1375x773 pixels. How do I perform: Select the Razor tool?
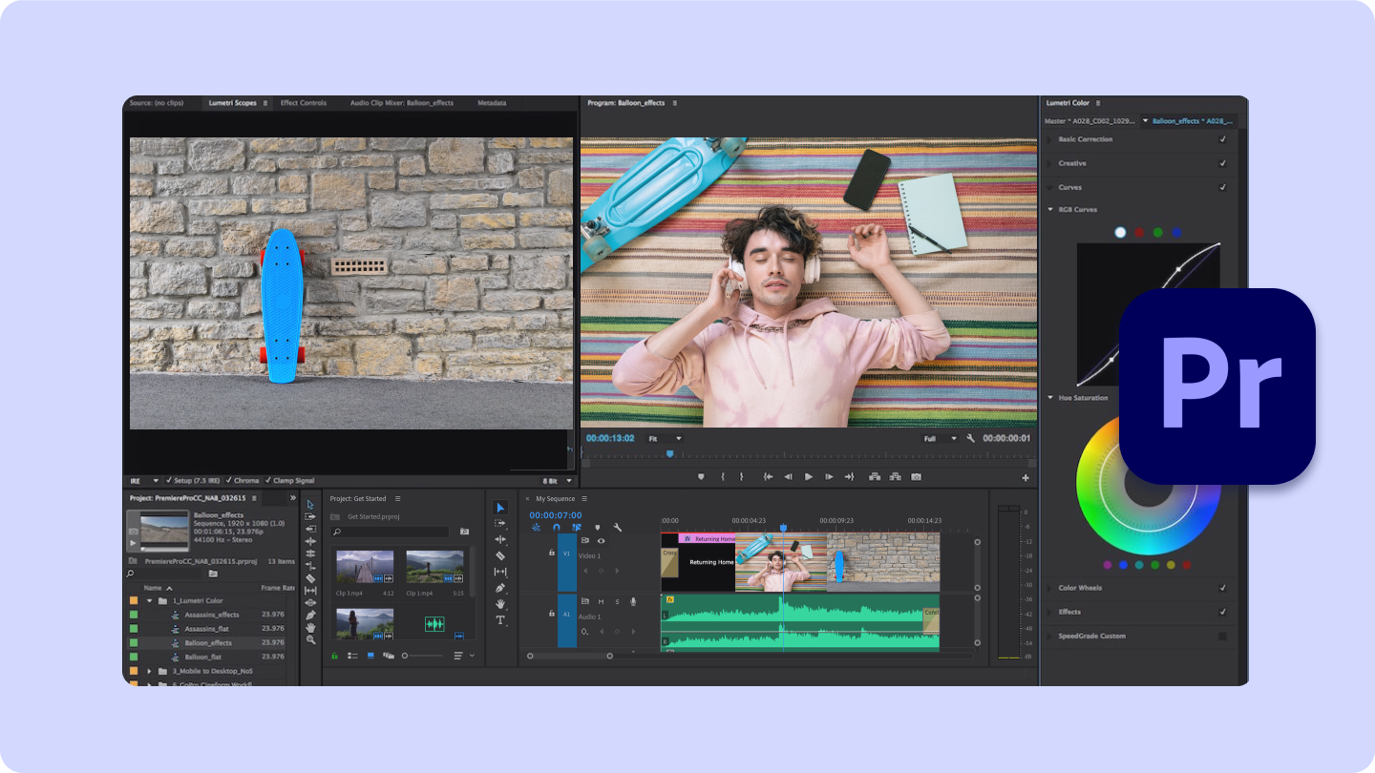coord(499,554)
